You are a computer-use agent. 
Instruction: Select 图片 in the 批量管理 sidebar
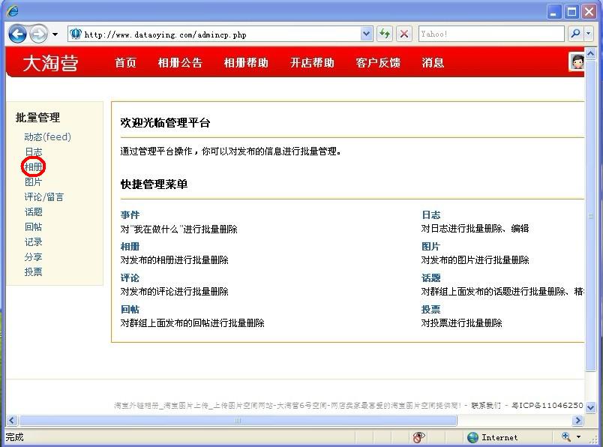click(x=34, y=182)
